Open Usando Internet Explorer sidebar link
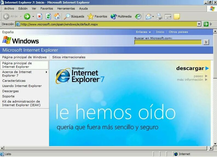The width and height of the screenshot is (217, 157). point(22,86)
